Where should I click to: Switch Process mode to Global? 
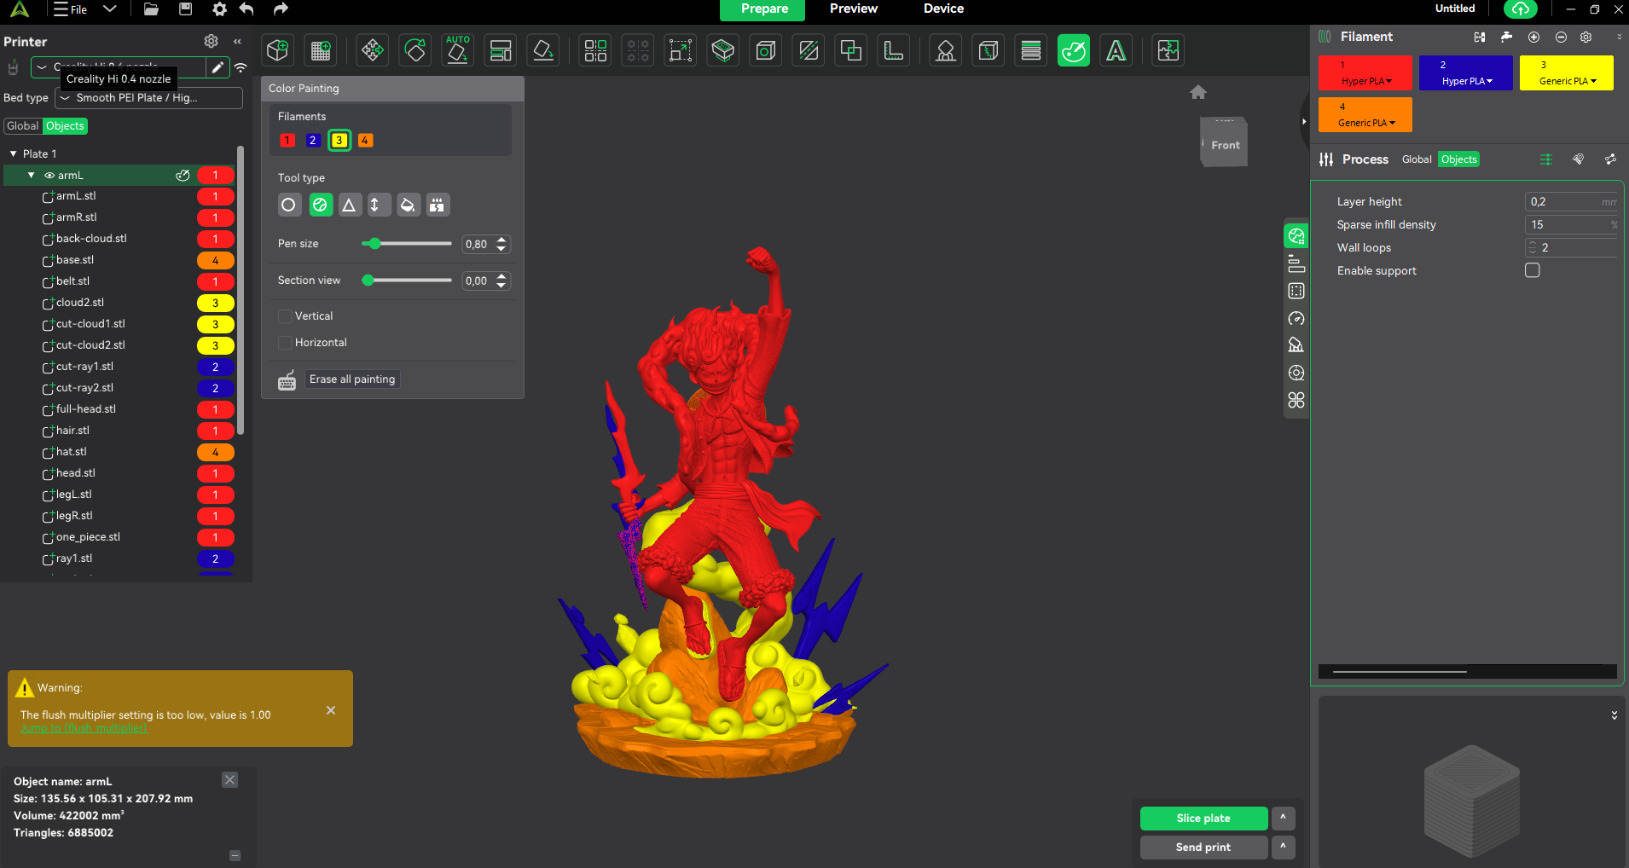[x=1417, y=159]
